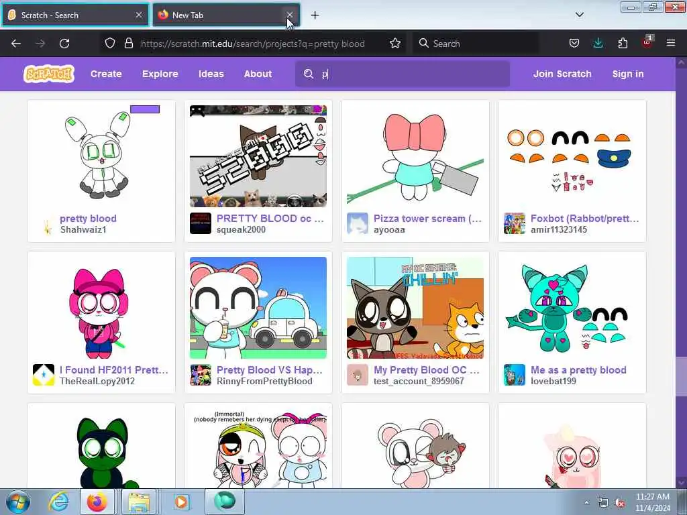Click the Scratch logo

pos(48,74)
